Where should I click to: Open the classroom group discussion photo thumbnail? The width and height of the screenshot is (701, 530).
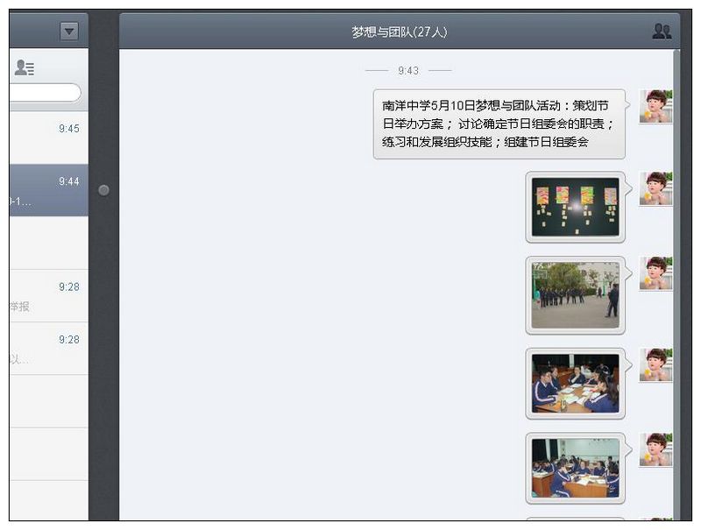click(x=576, y=469)
